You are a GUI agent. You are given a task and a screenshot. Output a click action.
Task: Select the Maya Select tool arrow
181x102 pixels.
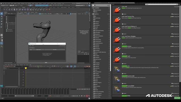tap(1, 14)
